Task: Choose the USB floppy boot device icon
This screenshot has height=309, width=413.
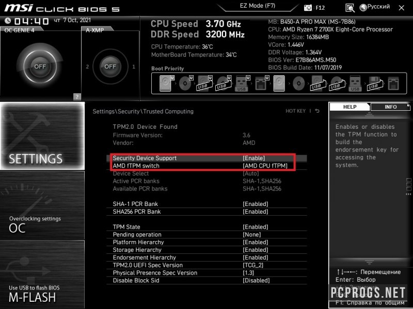Action: tap(375, 83)
